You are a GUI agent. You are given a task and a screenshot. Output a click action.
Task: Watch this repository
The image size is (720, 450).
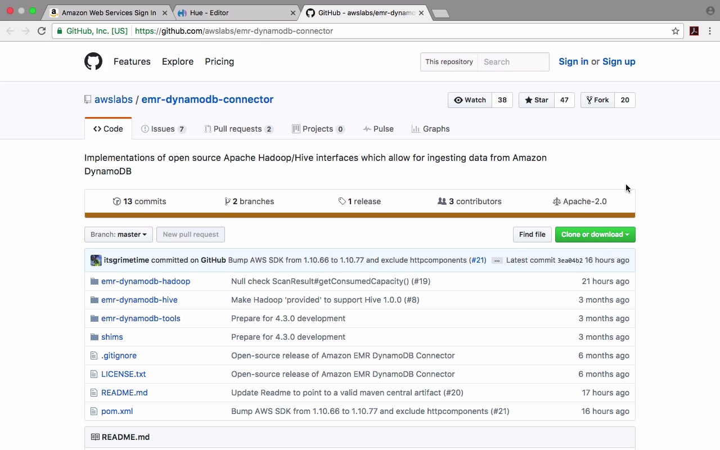point(470,100)
